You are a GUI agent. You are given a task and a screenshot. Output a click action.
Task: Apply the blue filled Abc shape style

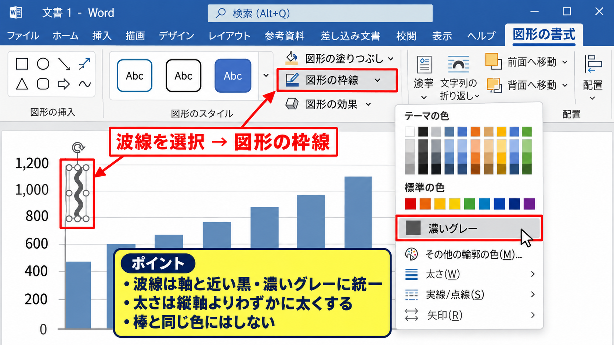tap(233, 76)
